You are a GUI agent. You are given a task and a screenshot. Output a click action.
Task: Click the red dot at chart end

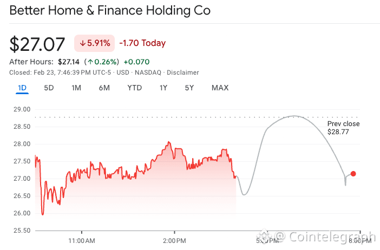coord(353,174)
